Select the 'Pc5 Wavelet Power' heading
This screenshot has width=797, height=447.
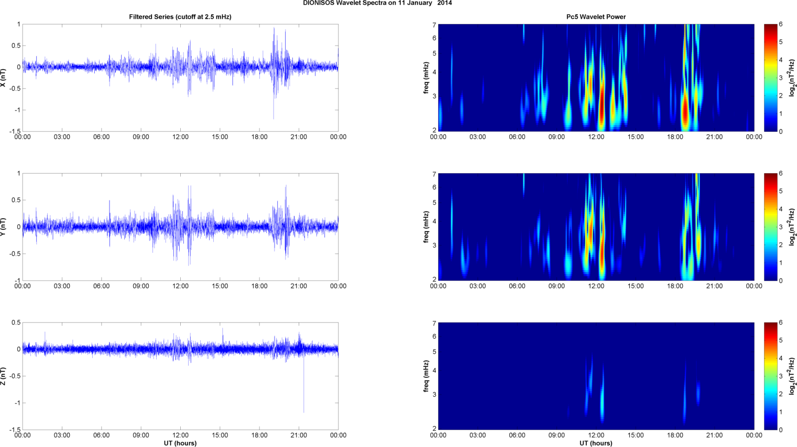596,17
